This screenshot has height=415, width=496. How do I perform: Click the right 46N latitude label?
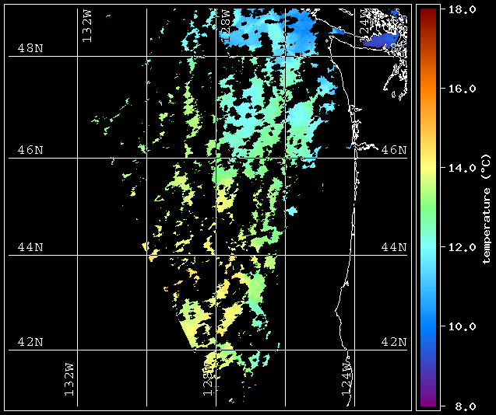[394, 150]
